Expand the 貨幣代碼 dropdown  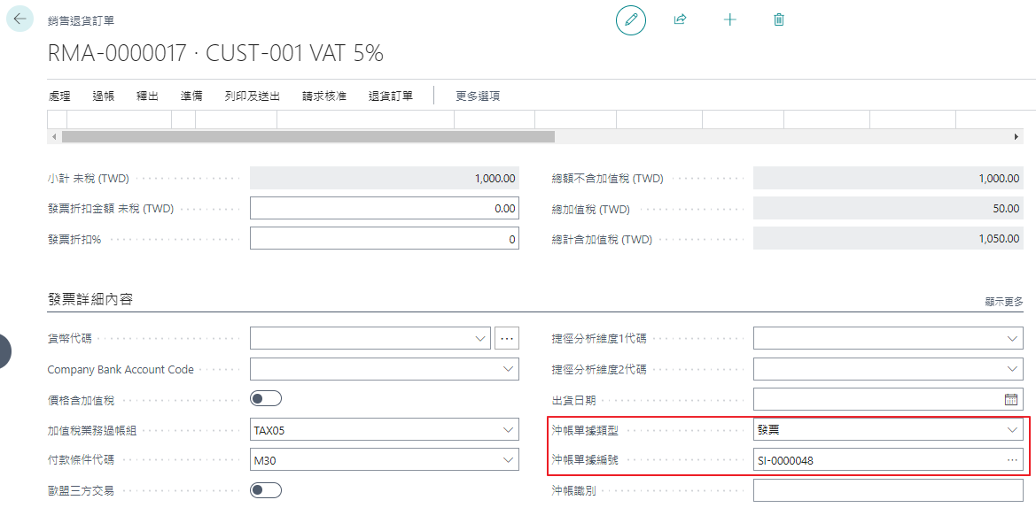[480, 338]
